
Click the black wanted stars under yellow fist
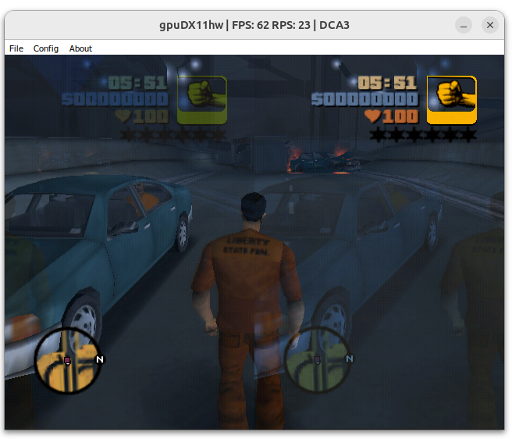[423, 134]
